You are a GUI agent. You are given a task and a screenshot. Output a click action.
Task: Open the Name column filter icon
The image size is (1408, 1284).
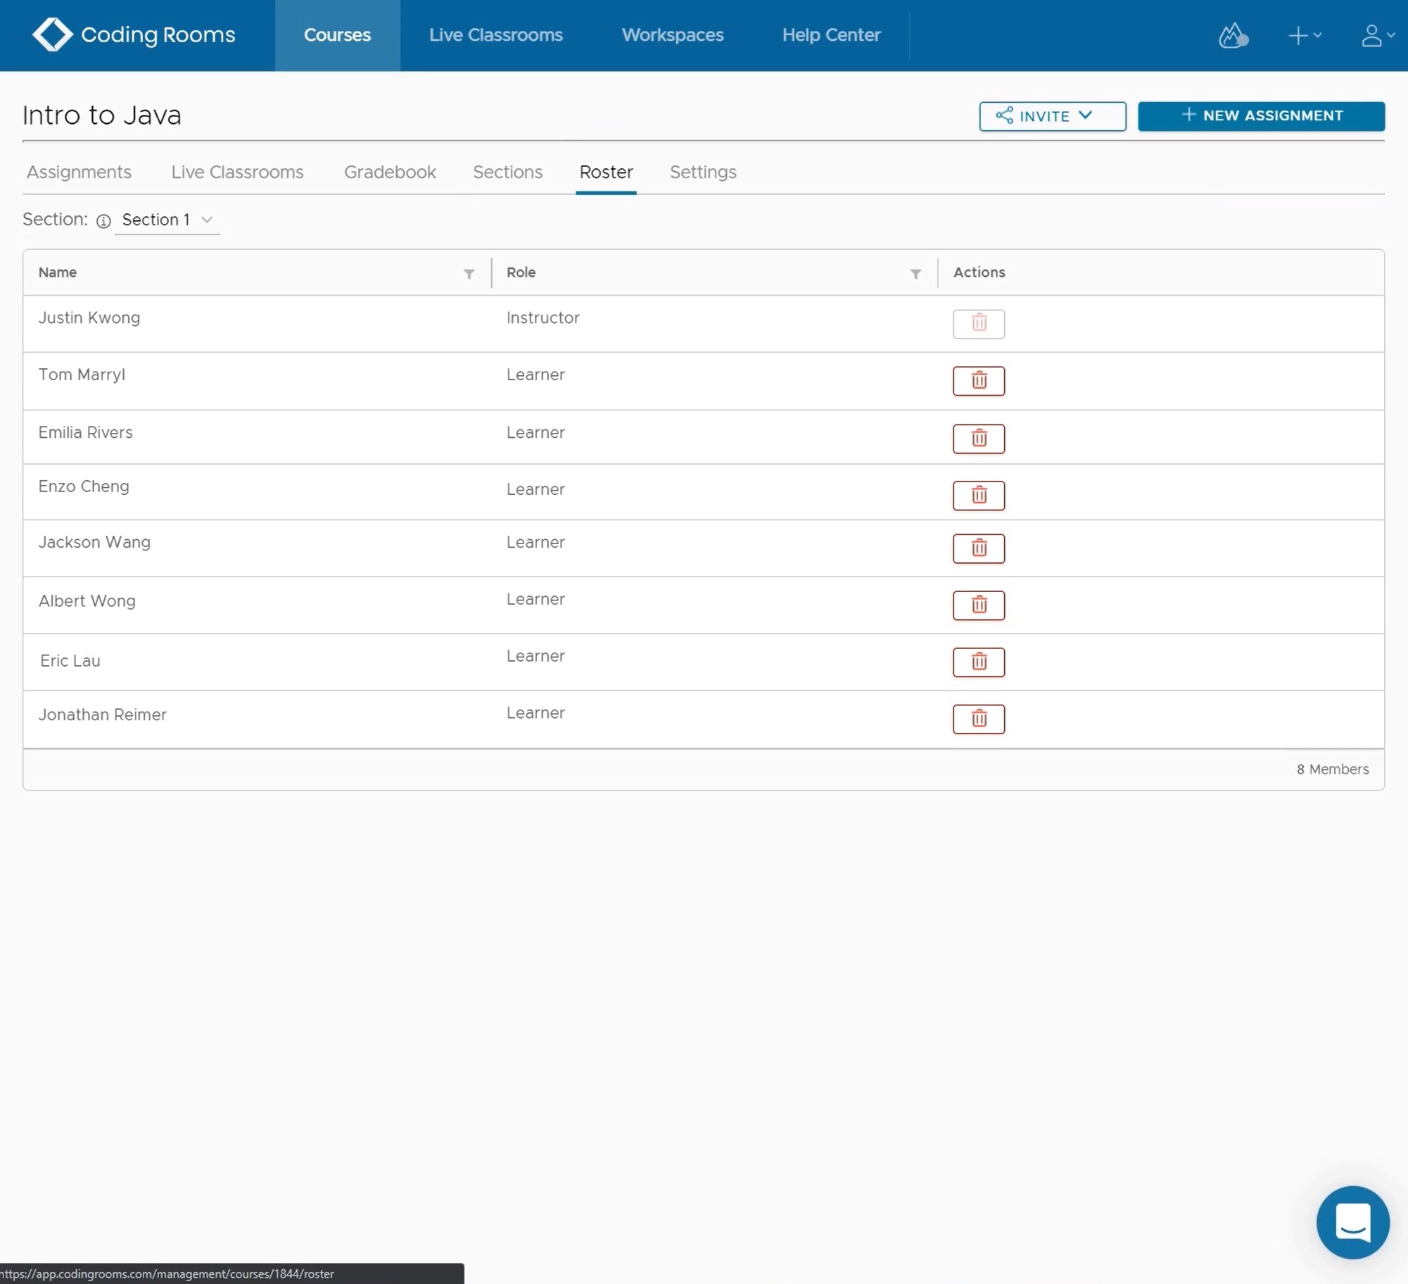pyautogui.click(x=469, y=274)
